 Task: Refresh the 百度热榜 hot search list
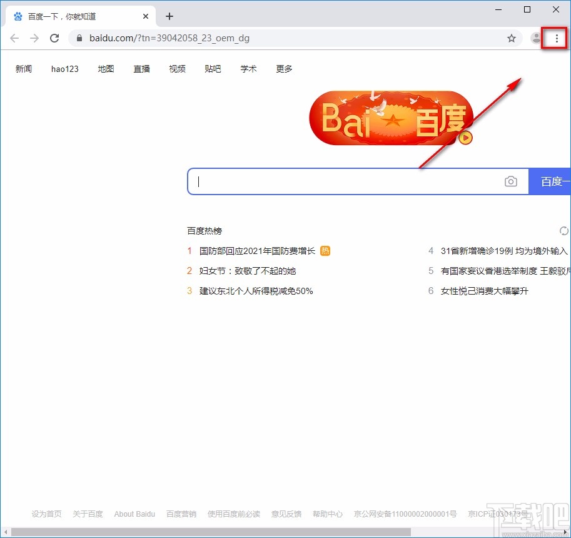[563, 230]
